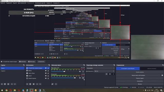Undock the Сцены panel with float icon
Image resolution: width=164 pixels, height=92 pixels.
[x=24, y=65]
